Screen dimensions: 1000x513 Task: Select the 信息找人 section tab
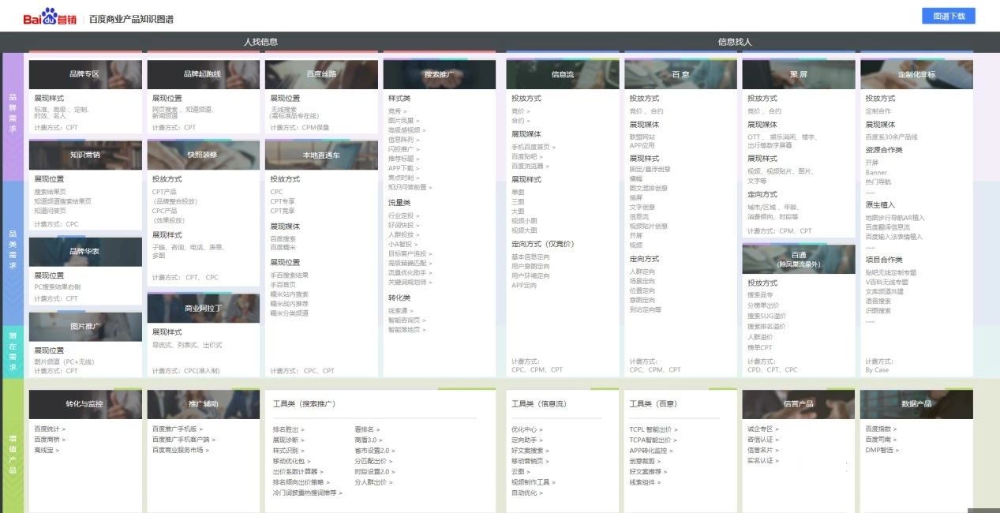pyautogui.click(x=735, y=42)
